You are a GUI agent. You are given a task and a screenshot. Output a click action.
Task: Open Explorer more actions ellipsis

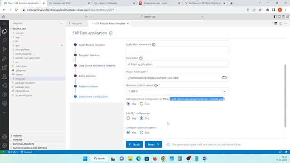click(x=61, y=24)
